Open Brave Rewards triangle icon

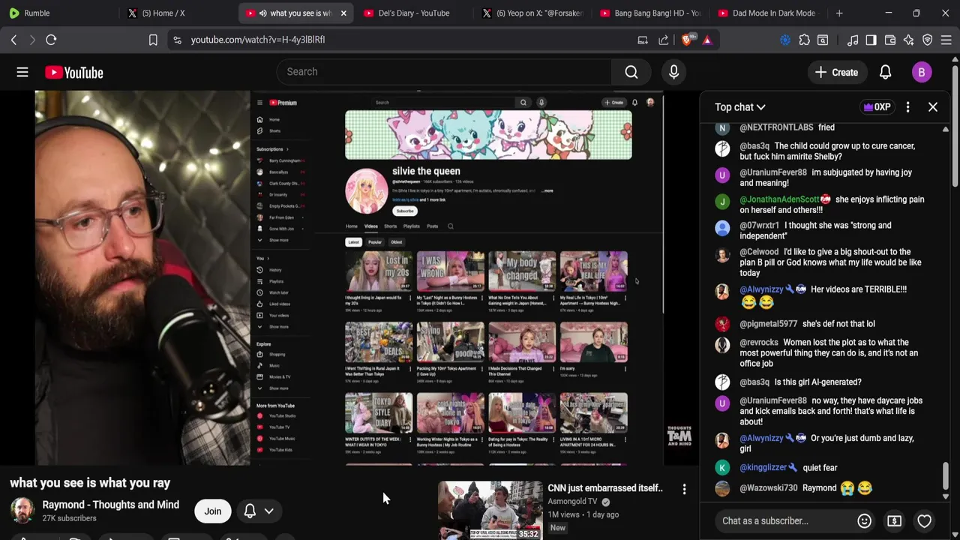(x=707, y=40)
